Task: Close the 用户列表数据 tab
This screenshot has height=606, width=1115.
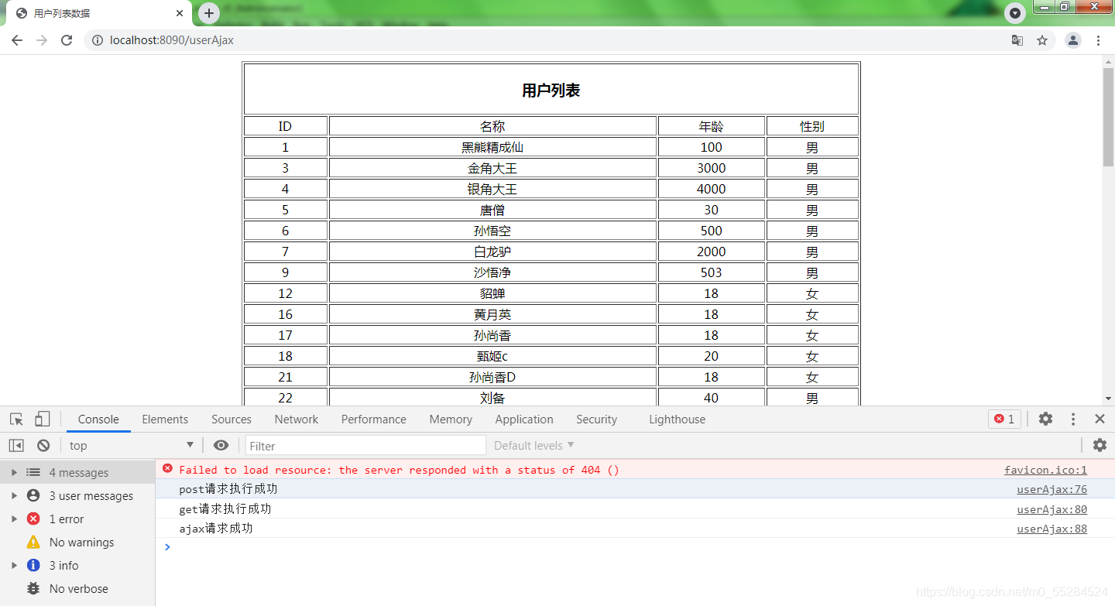Action: coord(180,13)
